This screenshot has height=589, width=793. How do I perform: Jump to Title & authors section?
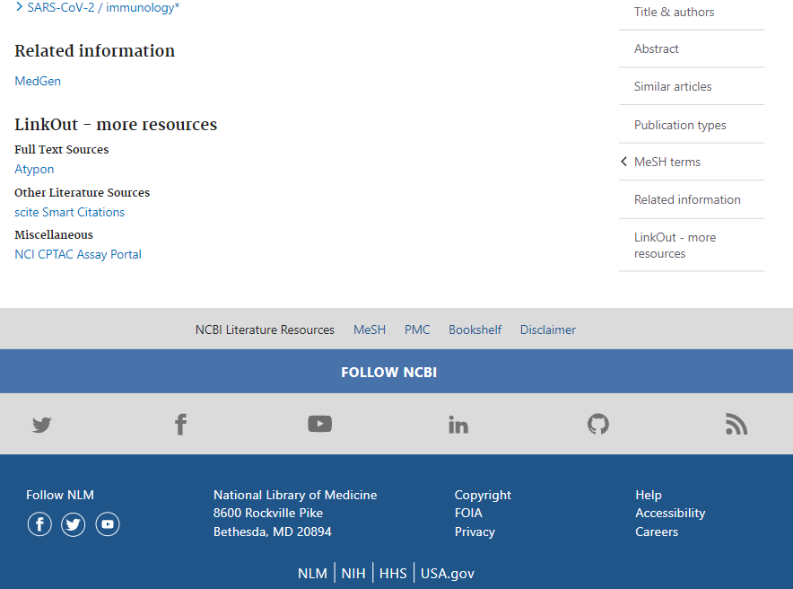[x=675, y=12]
